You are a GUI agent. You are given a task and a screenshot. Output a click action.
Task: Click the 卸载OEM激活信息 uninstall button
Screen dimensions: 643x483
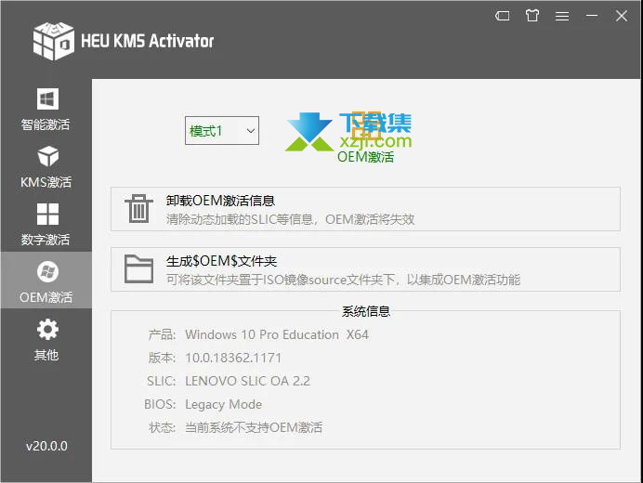(365, 209)
